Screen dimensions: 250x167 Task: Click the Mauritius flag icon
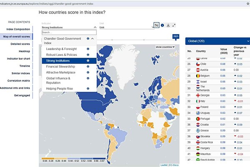tap(198, 154)
